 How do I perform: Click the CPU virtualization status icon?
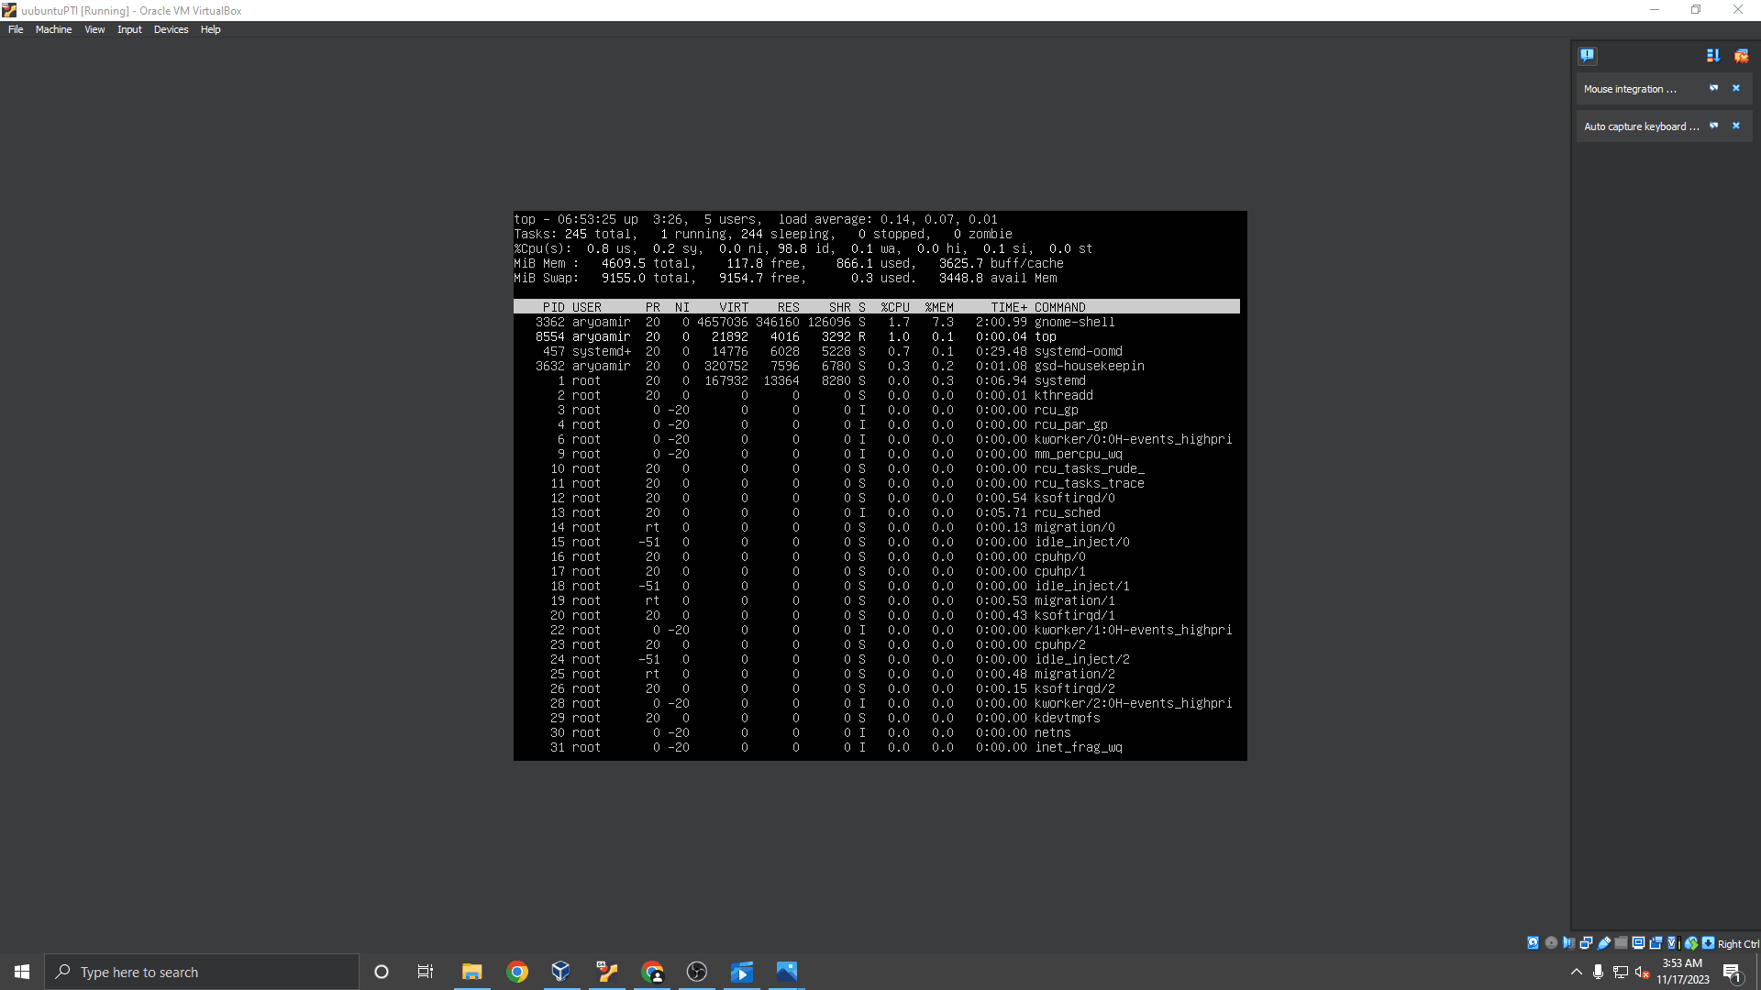pyautogui.click(x=1674, y=942)
